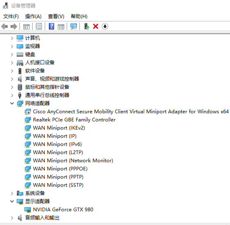Open the 帮助(H) menu

coord(79,16)
